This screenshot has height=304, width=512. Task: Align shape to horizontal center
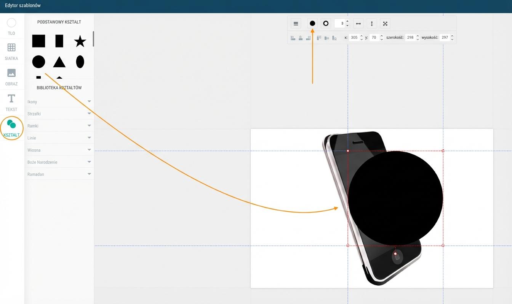pyautogui.click(x=301, y=38)
